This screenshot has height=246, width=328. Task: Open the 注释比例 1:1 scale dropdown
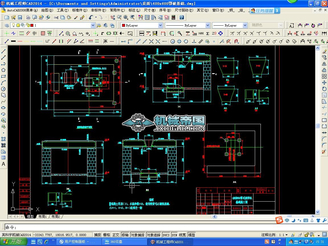tap(286, 235)
